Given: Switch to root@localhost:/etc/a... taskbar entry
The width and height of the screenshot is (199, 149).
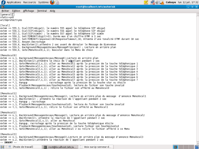Looking at the screenshot, I should click(60, 147).
